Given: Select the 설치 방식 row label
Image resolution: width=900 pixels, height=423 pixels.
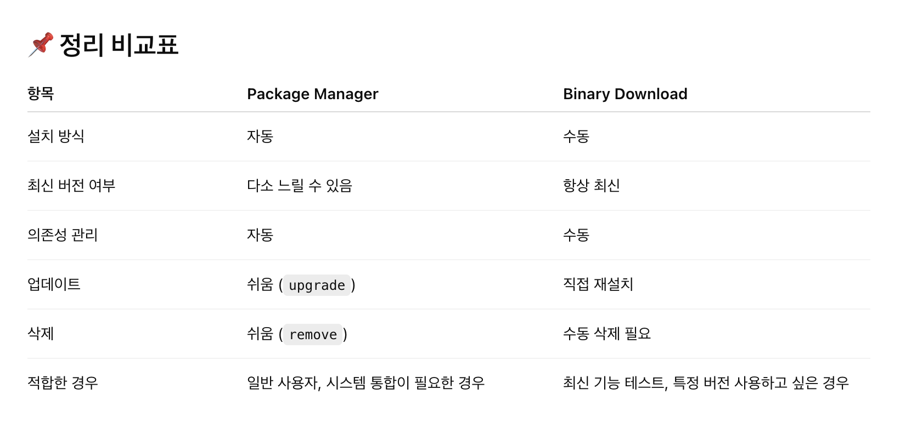Looking at the screenshot, I should tap(56, 136).
